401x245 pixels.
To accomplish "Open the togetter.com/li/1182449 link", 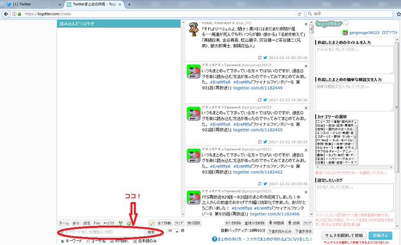I will (x=258, y=88).
